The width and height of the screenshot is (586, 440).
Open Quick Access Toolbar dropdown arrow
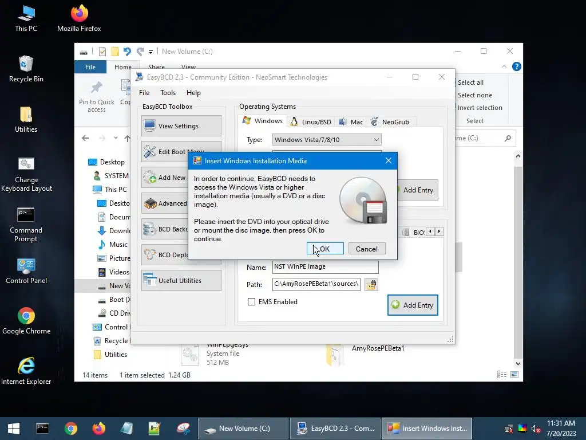pyautogui.click(x=151, y=52)
